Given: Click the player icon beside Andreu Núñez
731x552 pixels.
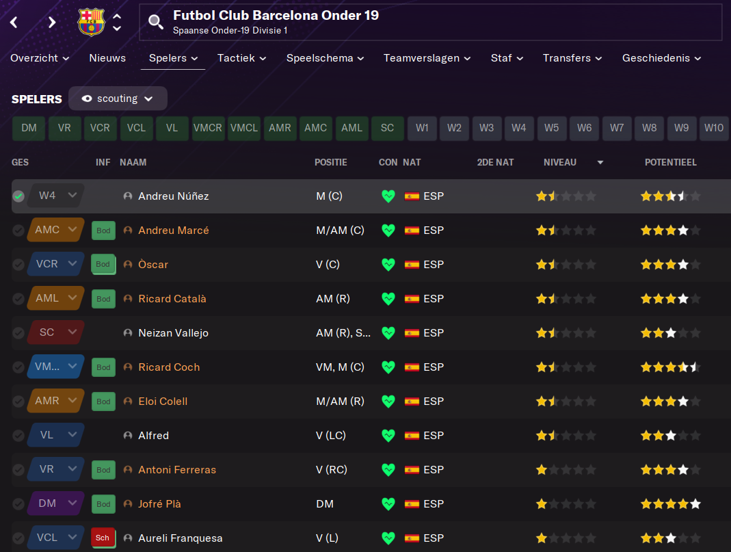Looking at the screenshot, I should click(128, 196).
